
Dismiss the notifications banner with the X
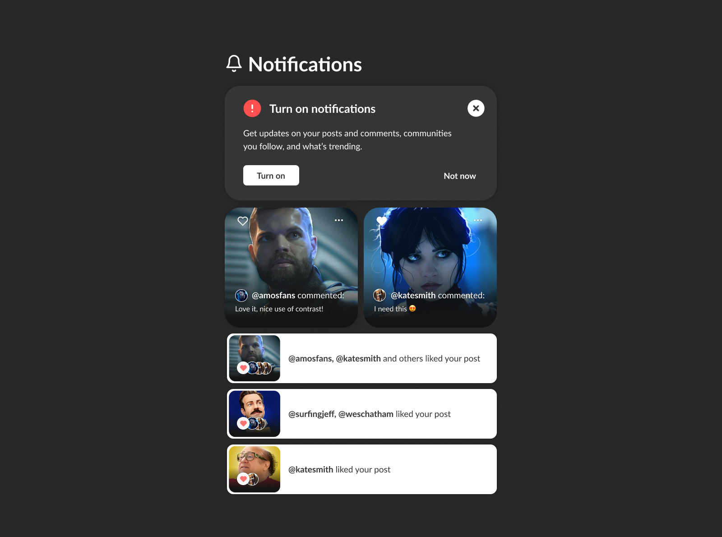[x=476, y=108]
